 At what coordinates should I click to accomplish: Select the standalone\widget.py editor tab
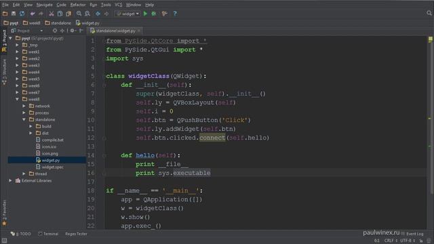tap(115, 30)
